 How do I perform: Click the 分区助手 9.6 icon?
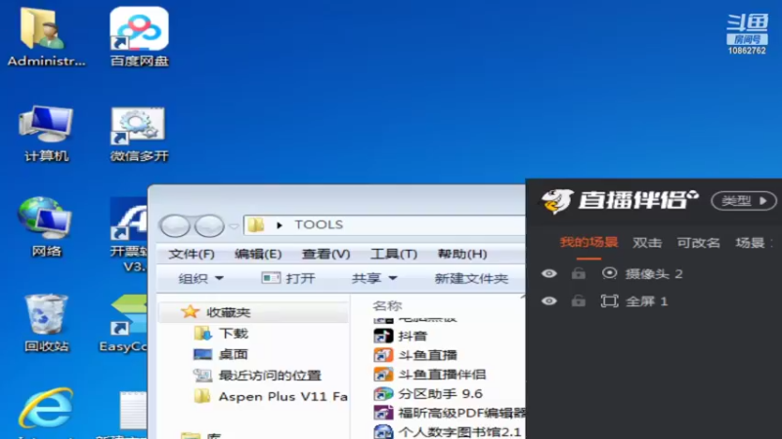(x=383, y=394)
